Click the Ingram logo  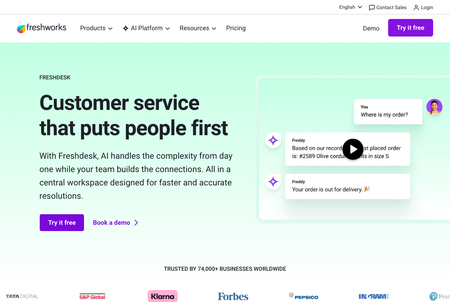pos(374,296)
